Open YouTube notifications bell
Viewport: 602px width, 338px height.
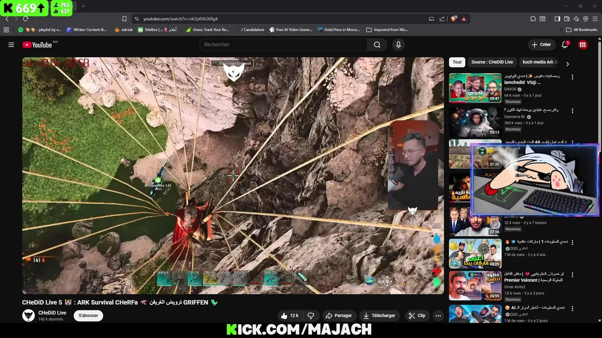point(565,45)
